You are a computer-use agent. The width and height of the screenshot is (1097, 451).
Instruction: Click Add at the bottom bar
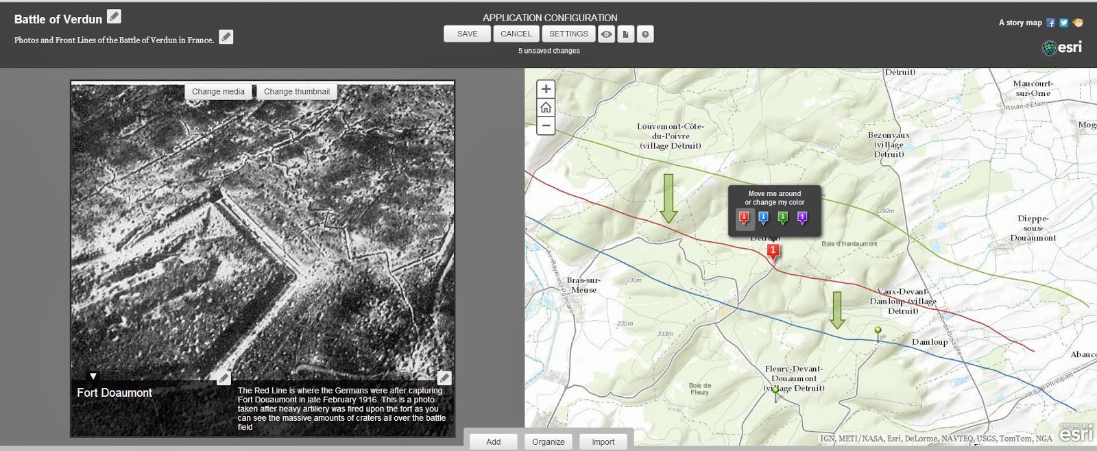[494, 442]
